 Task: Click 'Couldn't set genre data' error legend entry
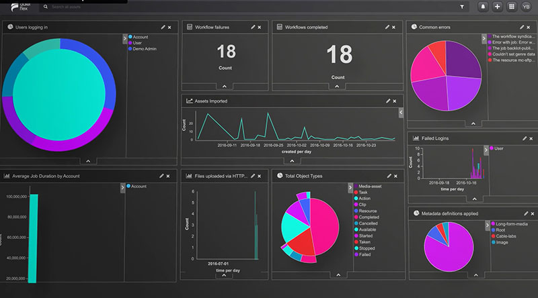[x=511, y=54]
